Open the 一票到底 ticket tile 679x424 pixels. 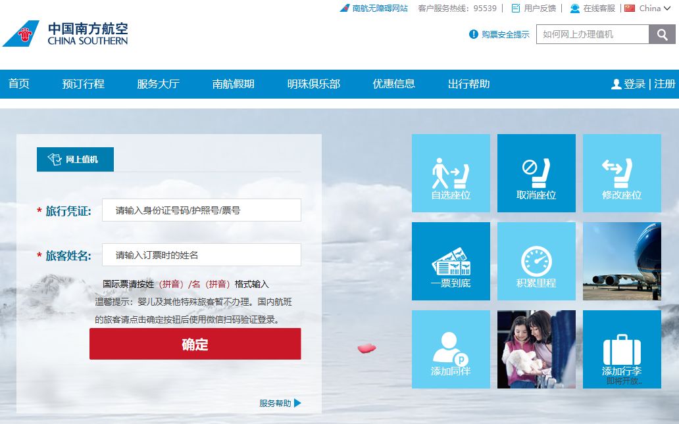pyautogui.click(x=451, y=261)
